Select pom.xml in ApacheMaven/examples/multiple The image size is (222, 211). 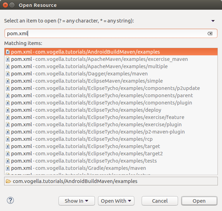coord(111,66)
